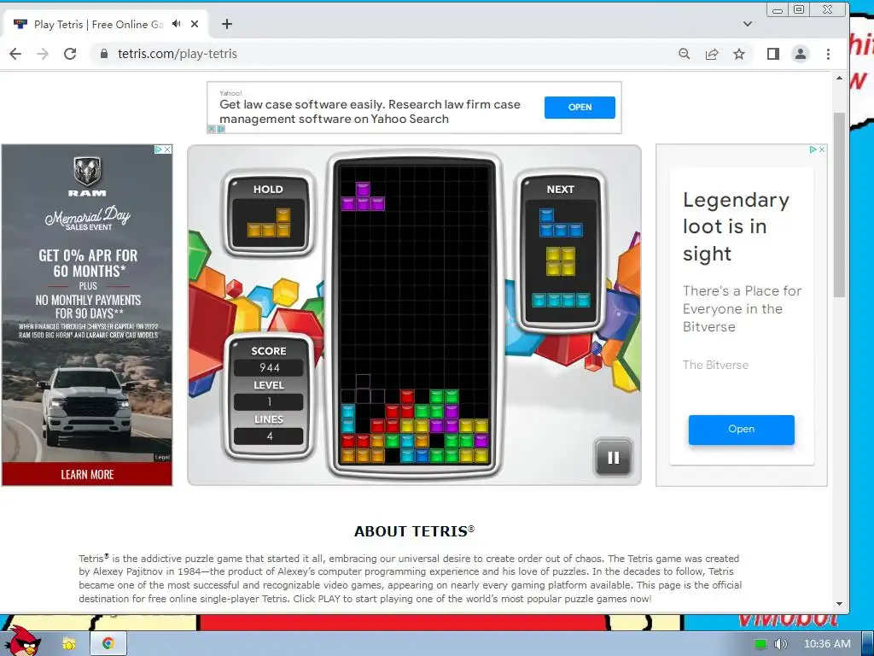Click the browser back arrow
This screenshot has height=656, width=874.
15,54
